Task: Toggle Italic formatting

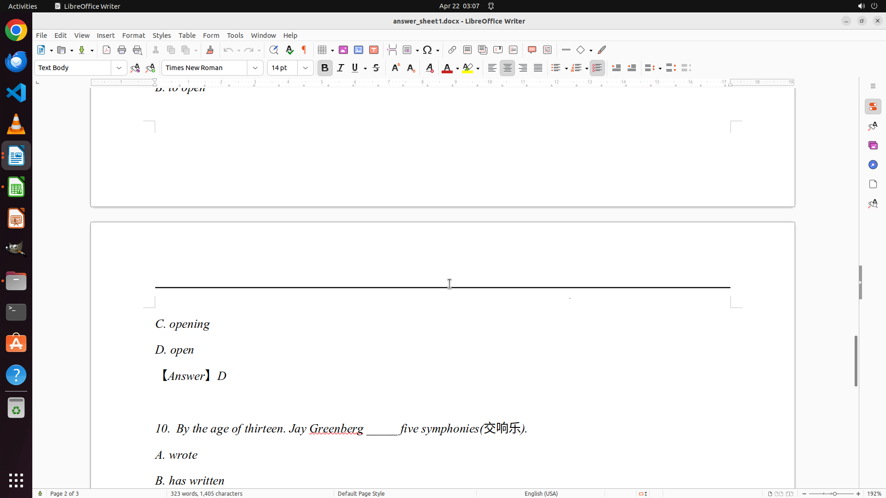Action: click(341, 68)
